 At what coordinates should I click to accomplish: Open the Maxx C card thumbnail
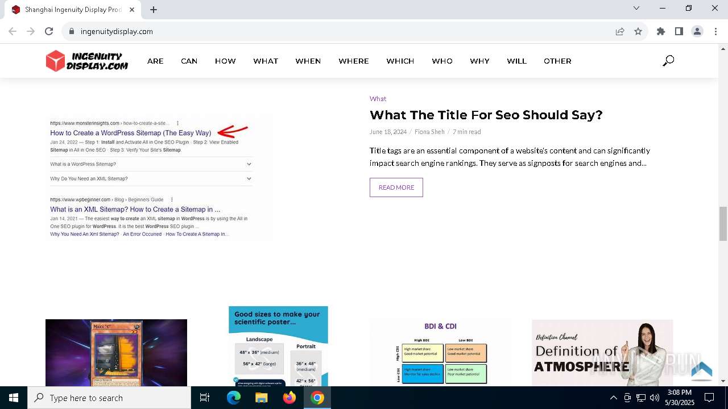116,353
